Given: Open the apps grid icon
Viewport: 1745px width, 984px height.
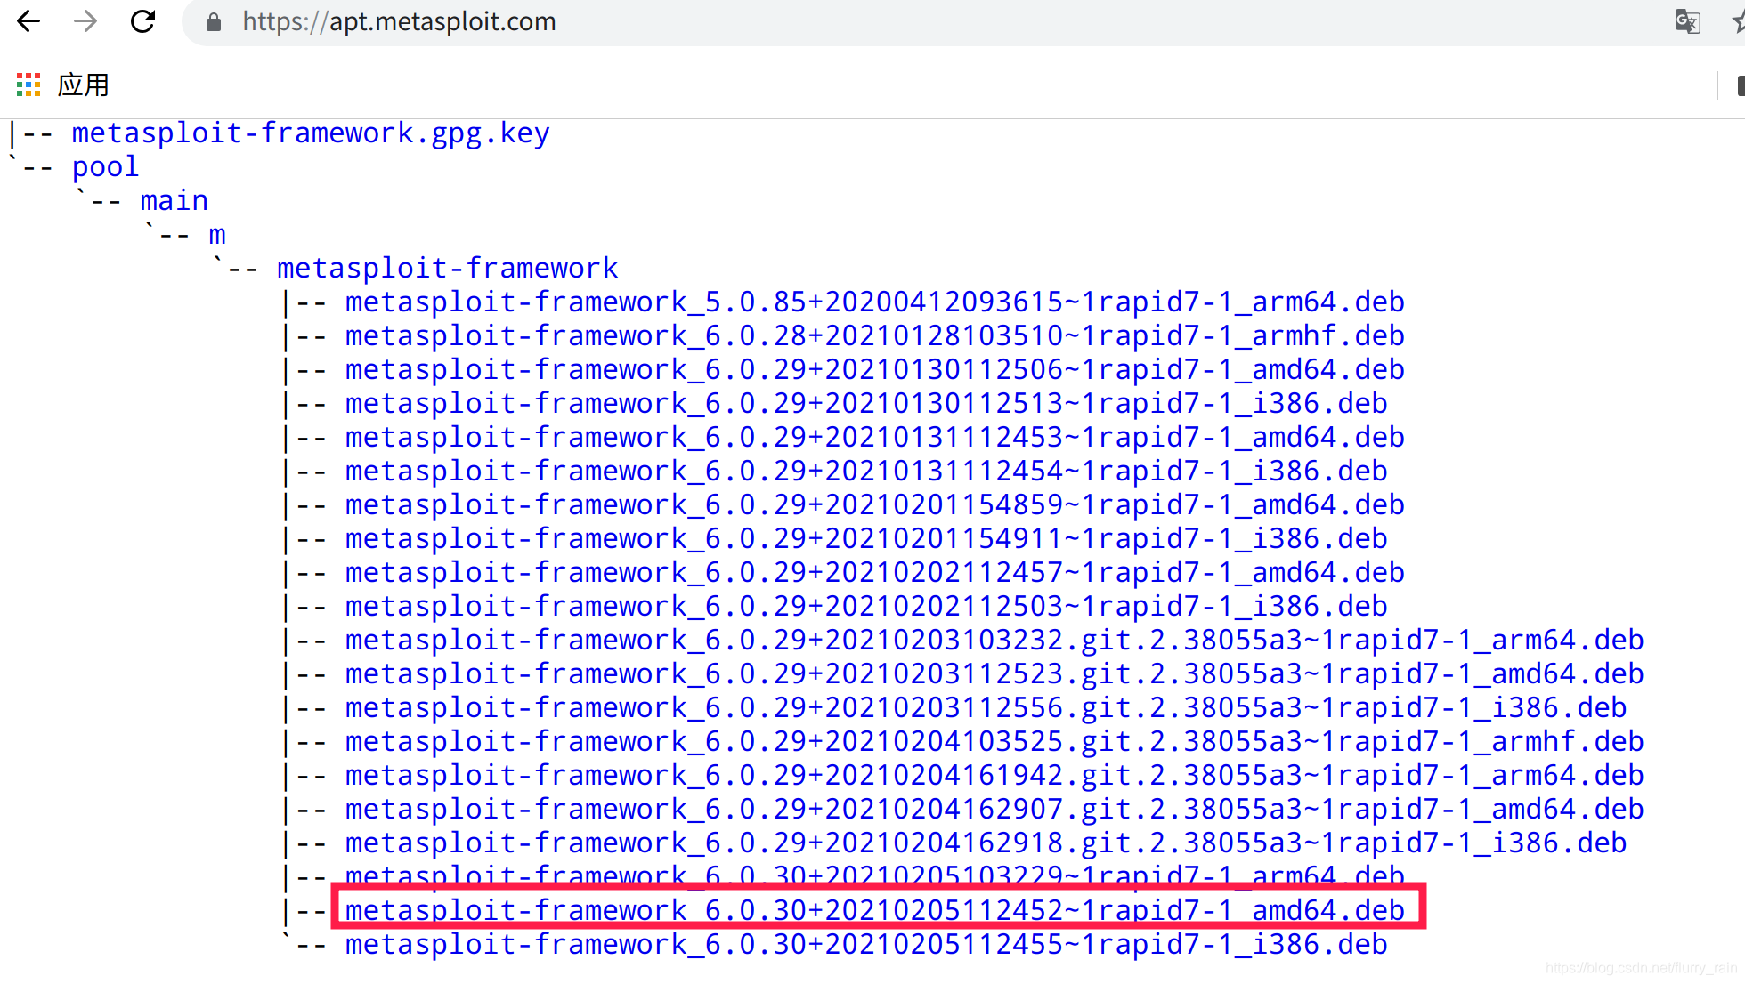Looking at the screenshot, I should coord(28,85).
